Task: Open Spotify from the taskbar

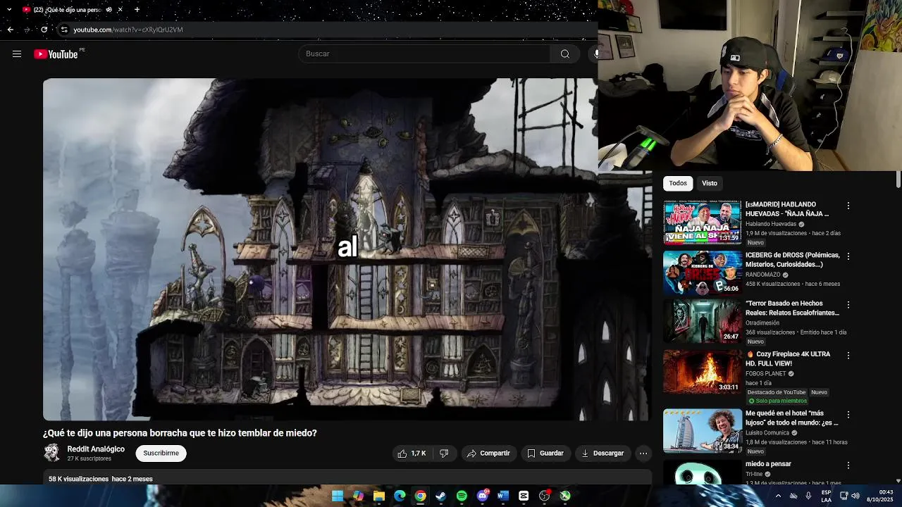Action: (x=462, y=496)
